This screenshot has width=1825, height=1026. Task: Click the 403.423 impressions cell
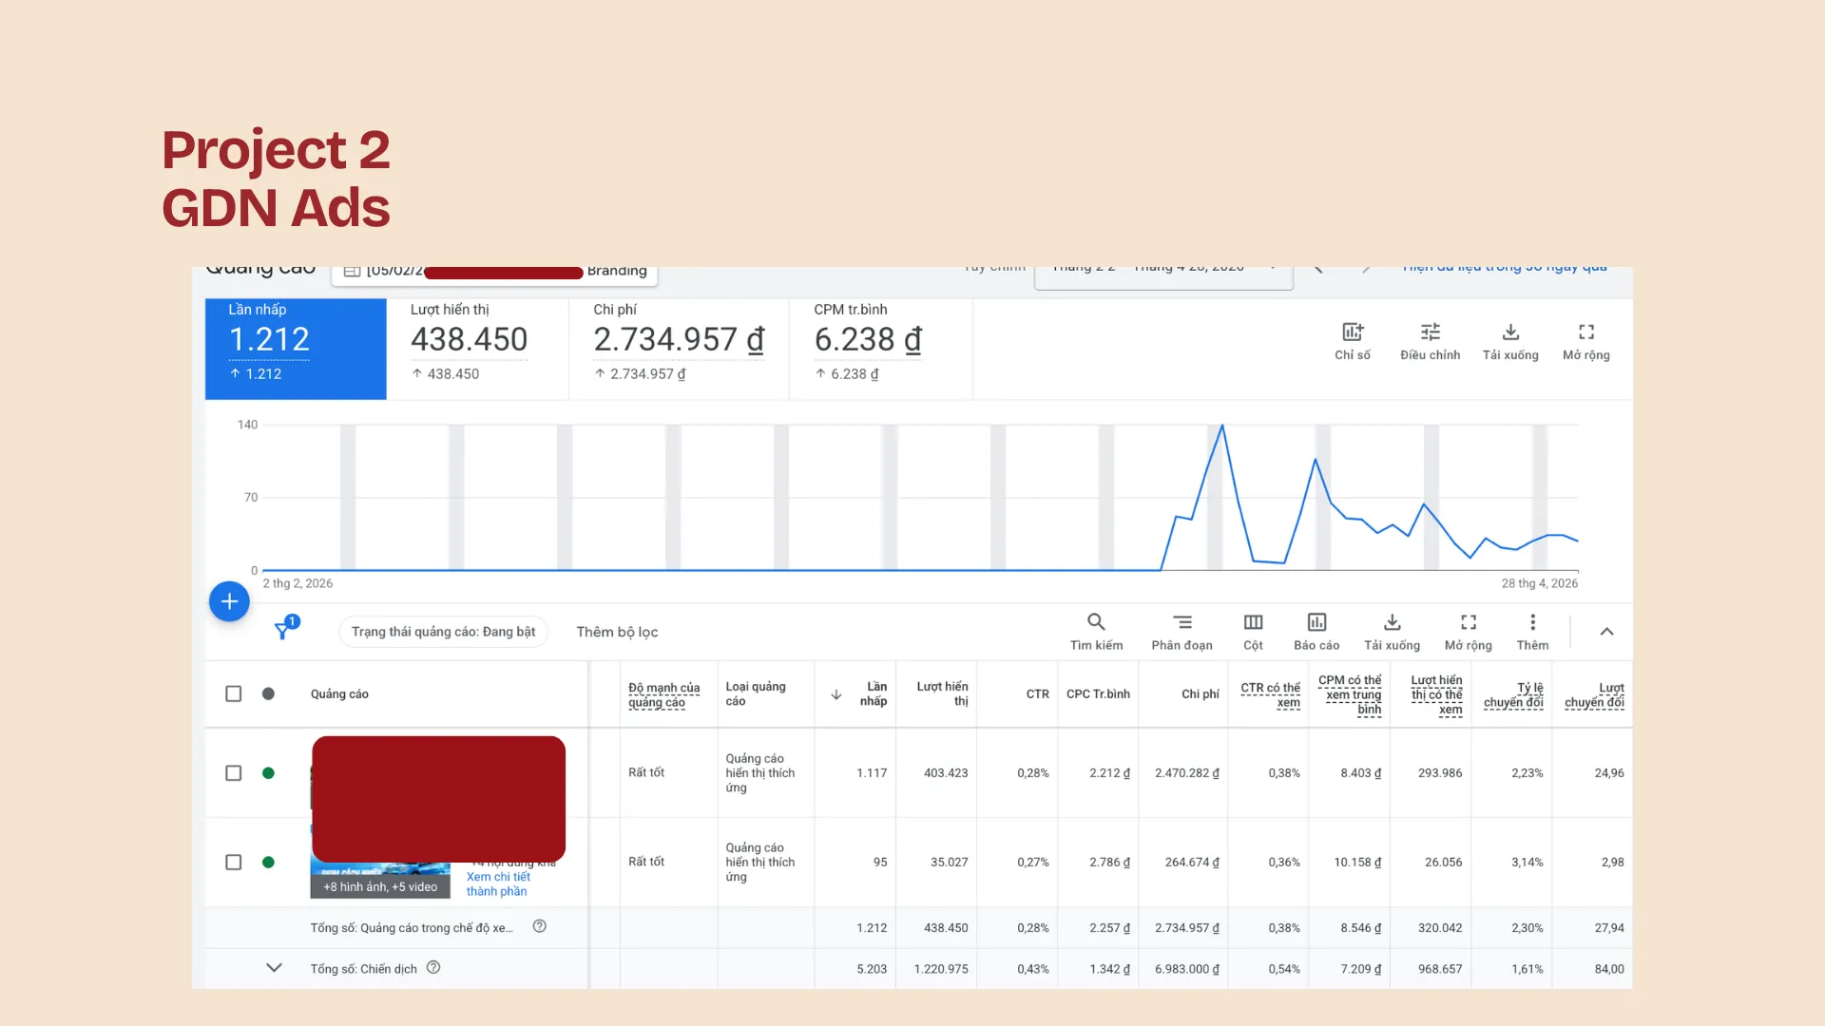tap(946, 773)
